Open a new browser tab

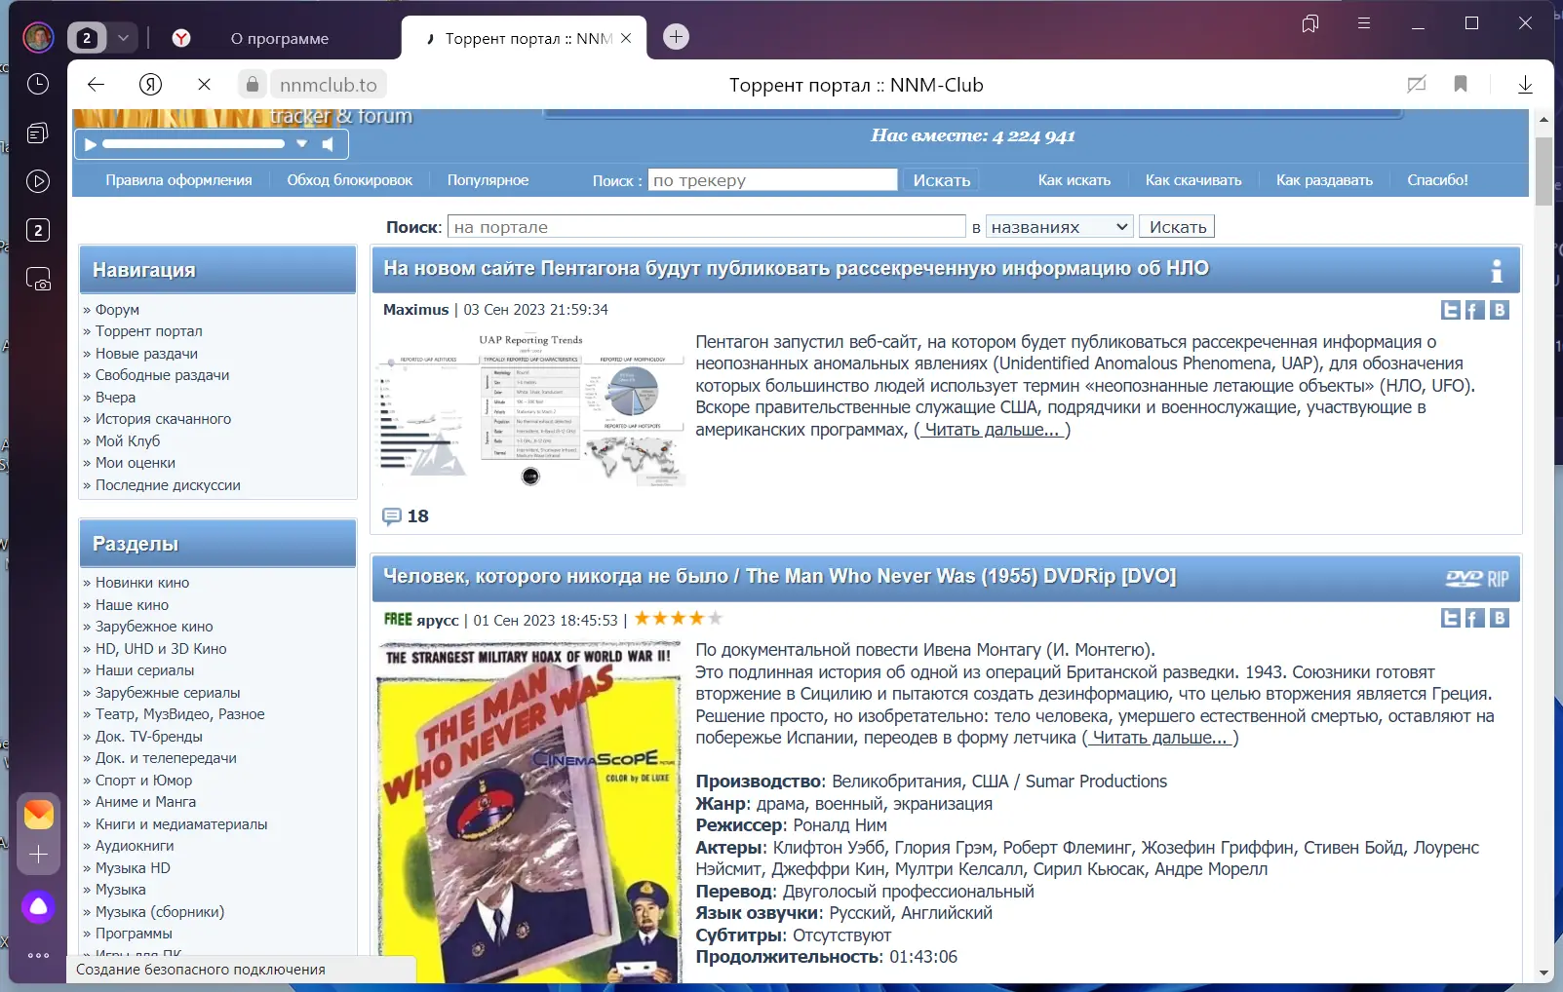(x=676, y=37)
